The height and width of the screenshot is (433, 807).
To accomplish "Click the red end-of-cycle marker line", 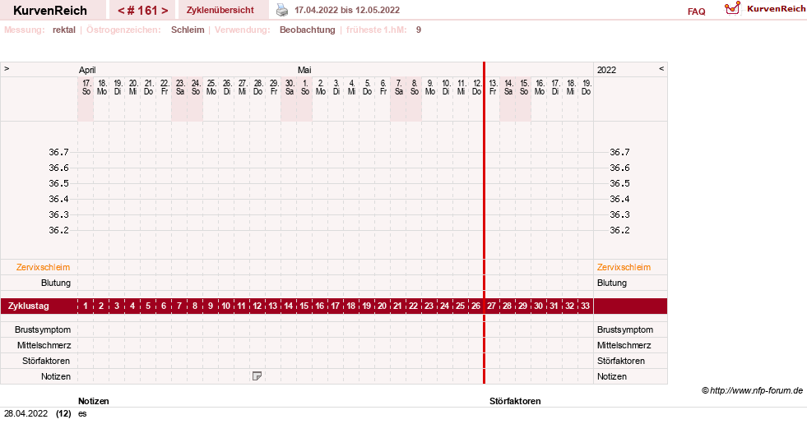I will coord(484,223).
